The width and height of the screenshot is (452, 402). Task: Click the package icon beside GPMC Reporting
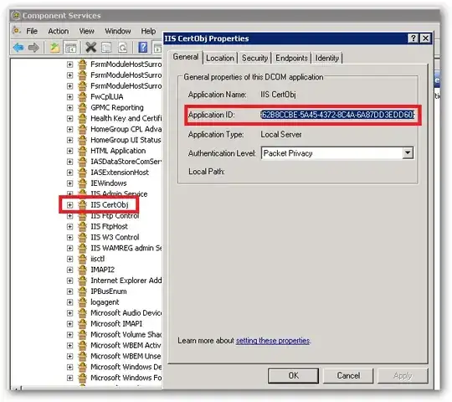tap(82, 107)
